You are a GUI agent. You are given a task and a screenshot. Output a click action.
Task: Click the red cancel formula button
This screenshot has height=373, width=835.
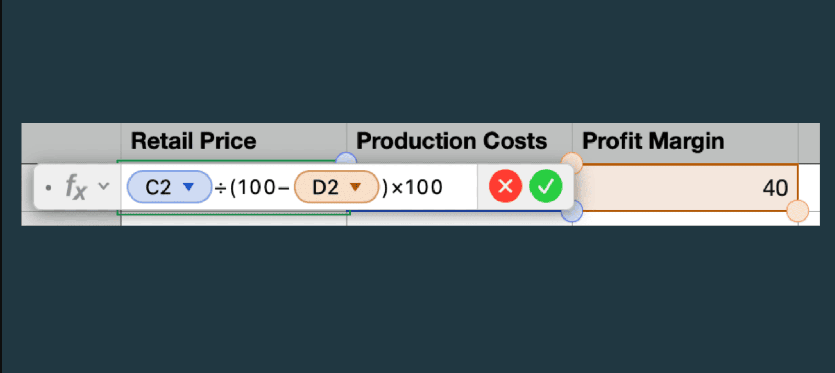505,186
